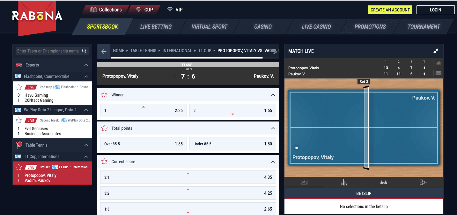Open Havu Gaming vs C0Ntact Gaming match

52,93
